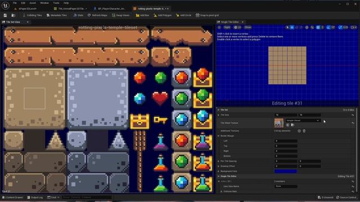
Task: Reset Tile Sheet Texture to default arrow
Action: click(x=353, y=123)
